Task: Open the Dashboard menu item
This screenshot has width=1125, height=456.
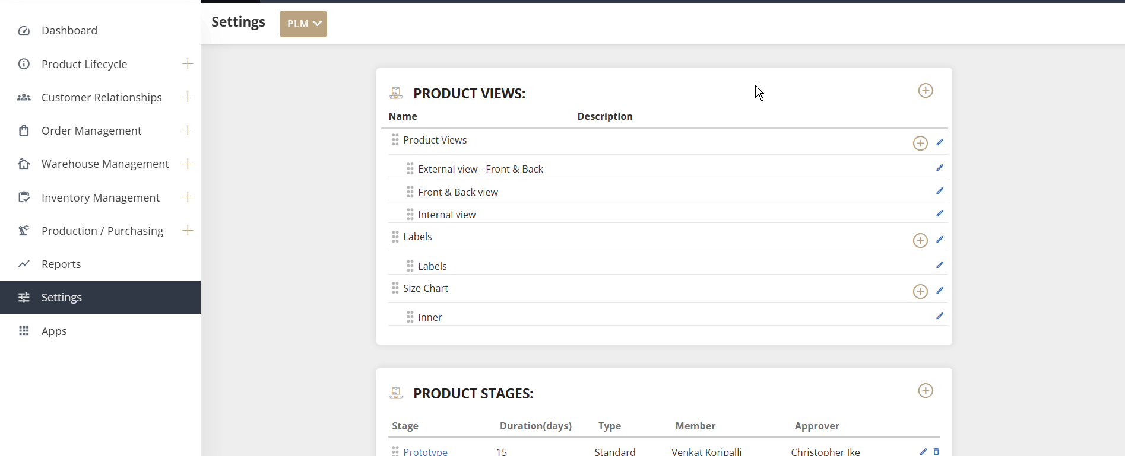Action: 69,30
